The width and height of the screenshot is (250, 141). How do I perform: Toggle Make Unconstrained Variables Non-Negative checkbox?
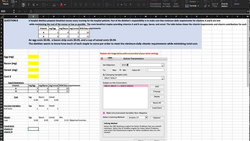click(x=104, y=113)
